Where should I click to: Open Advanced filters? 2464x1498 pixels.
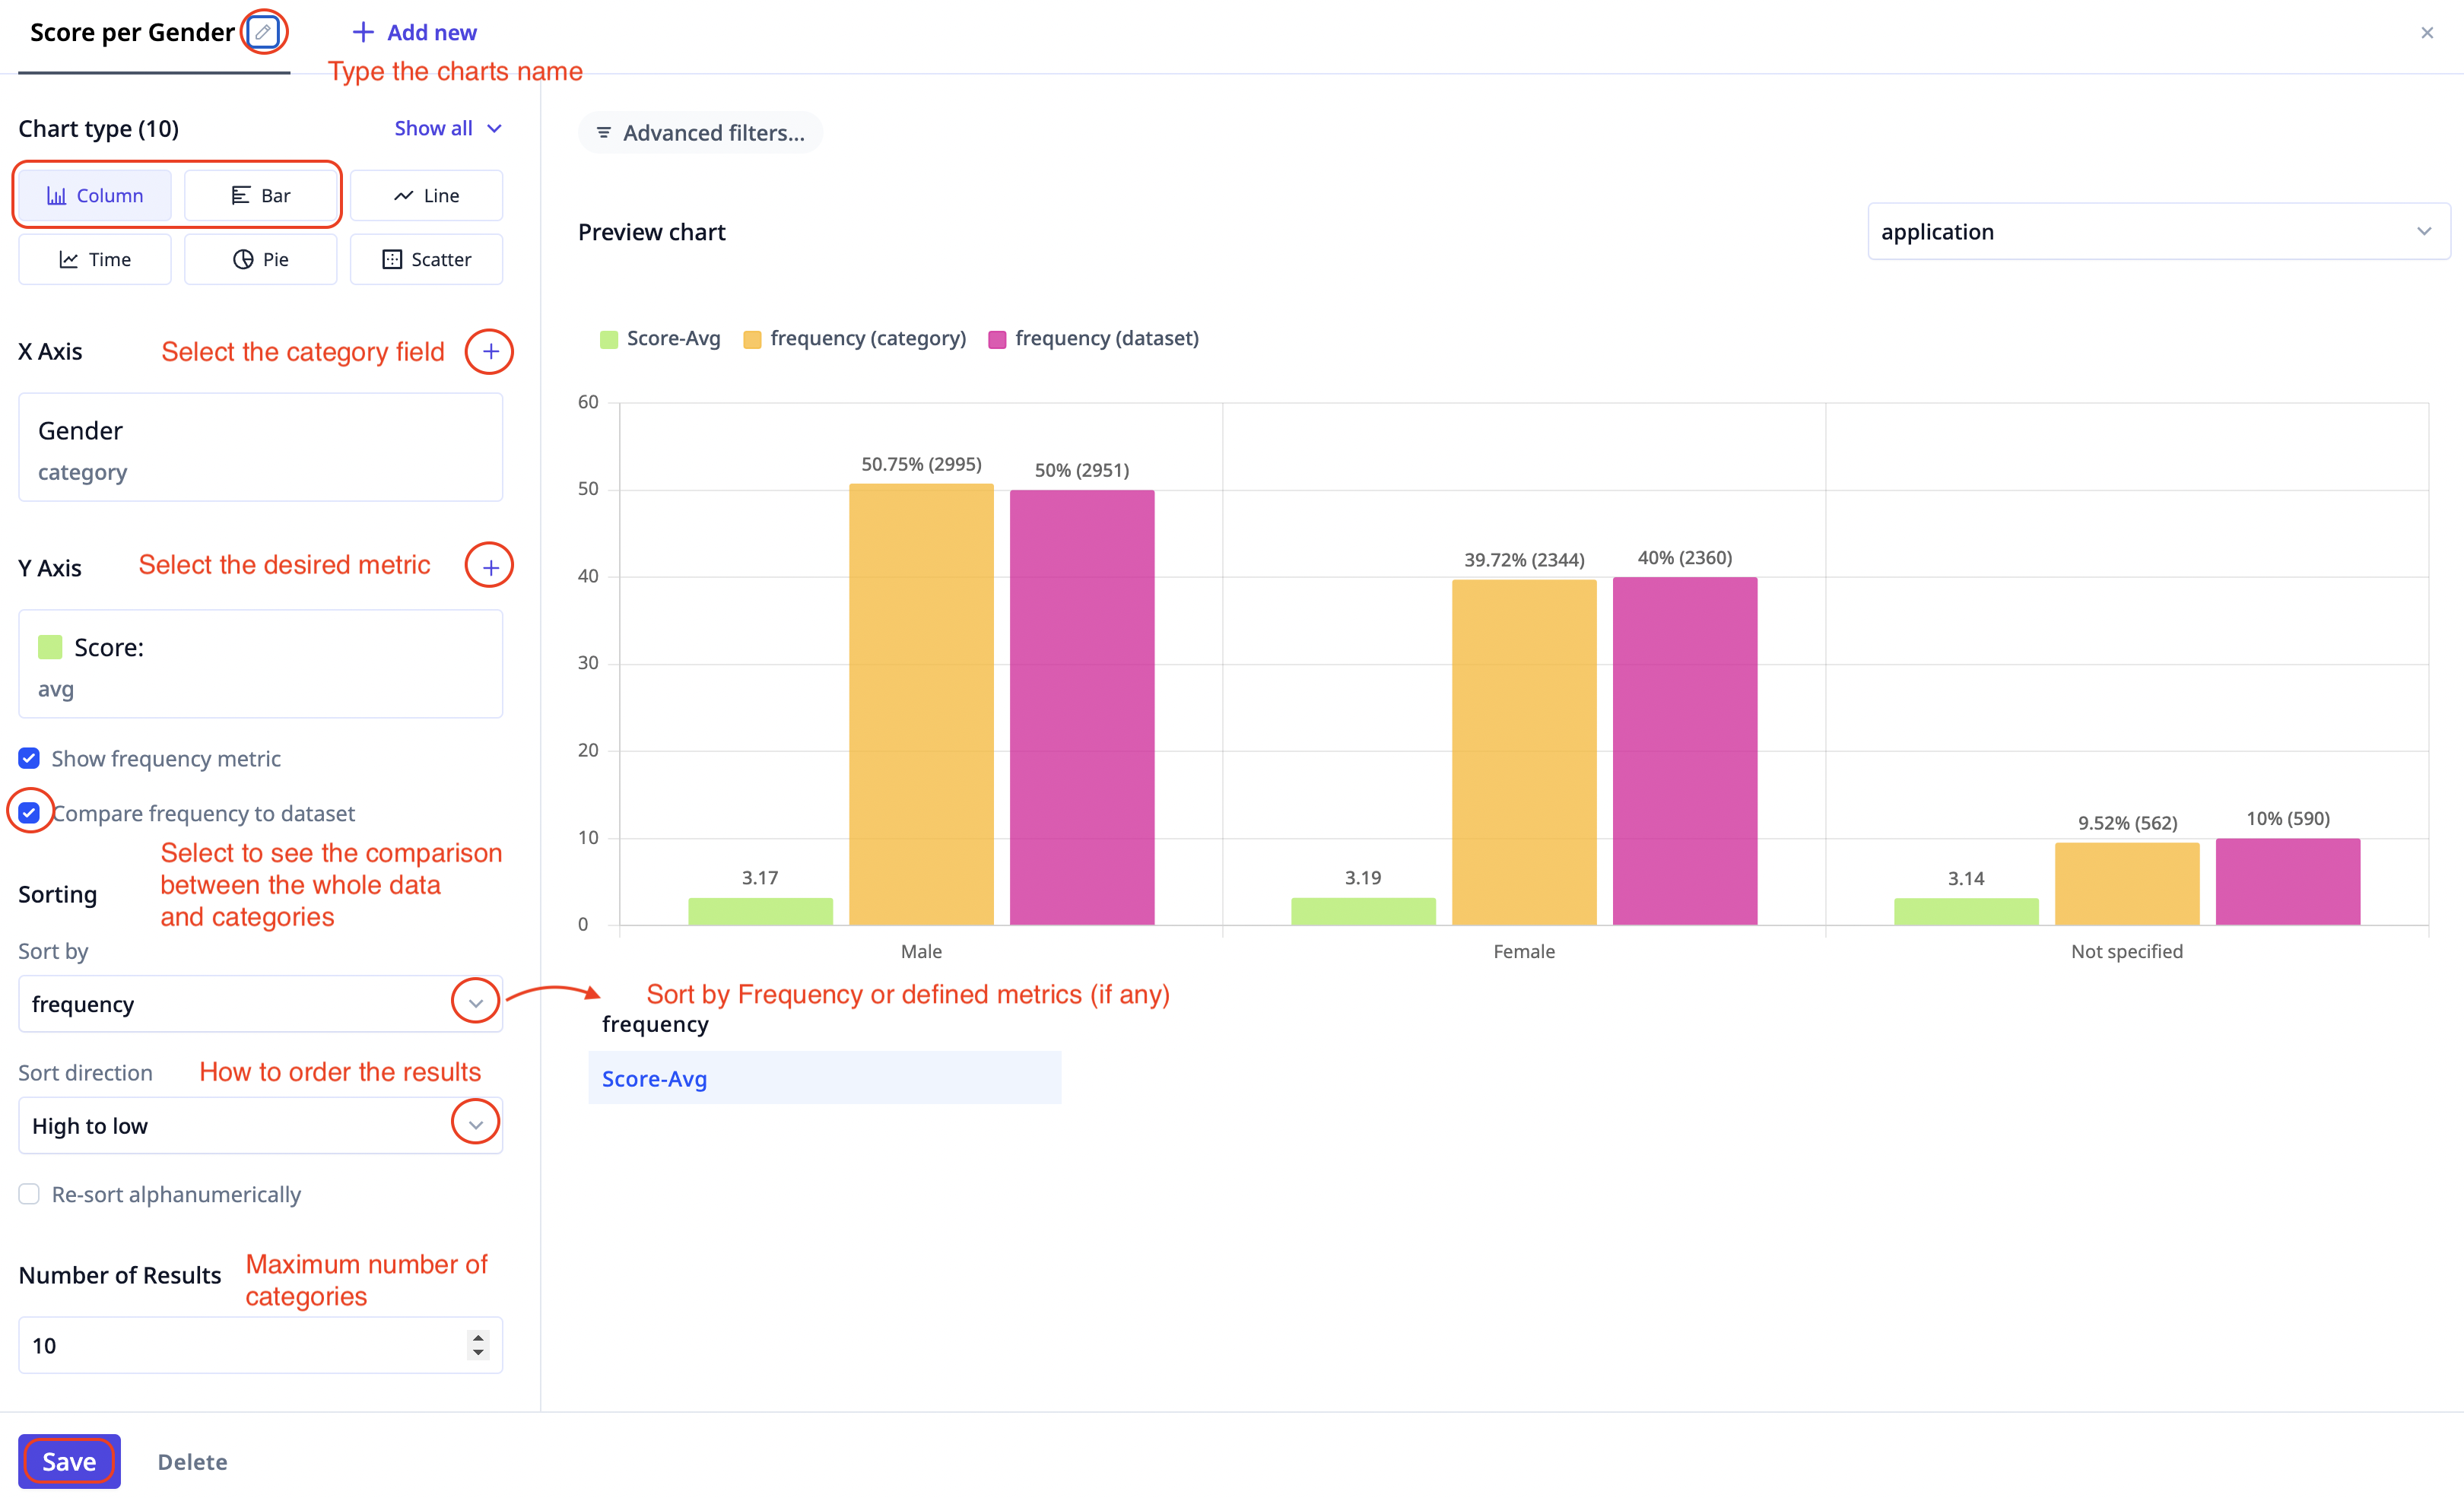700,133
